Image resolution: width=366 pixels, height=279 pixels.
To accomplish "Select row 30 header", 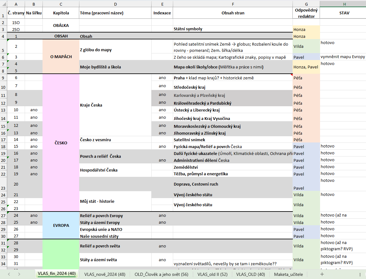I will [3, 236].
